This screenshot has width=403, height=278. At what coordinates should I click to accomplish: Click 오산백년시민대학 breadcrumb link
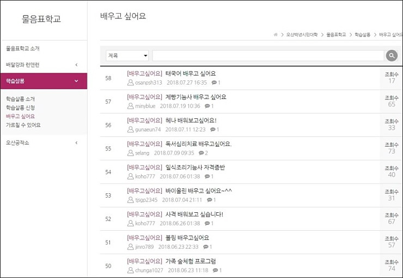[x=302, y=34]
